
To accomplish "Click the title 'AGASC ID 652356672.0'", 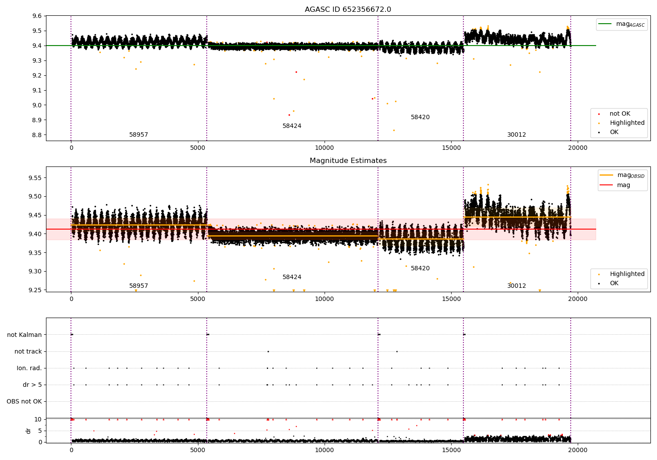I will click(x=348, y=10).
